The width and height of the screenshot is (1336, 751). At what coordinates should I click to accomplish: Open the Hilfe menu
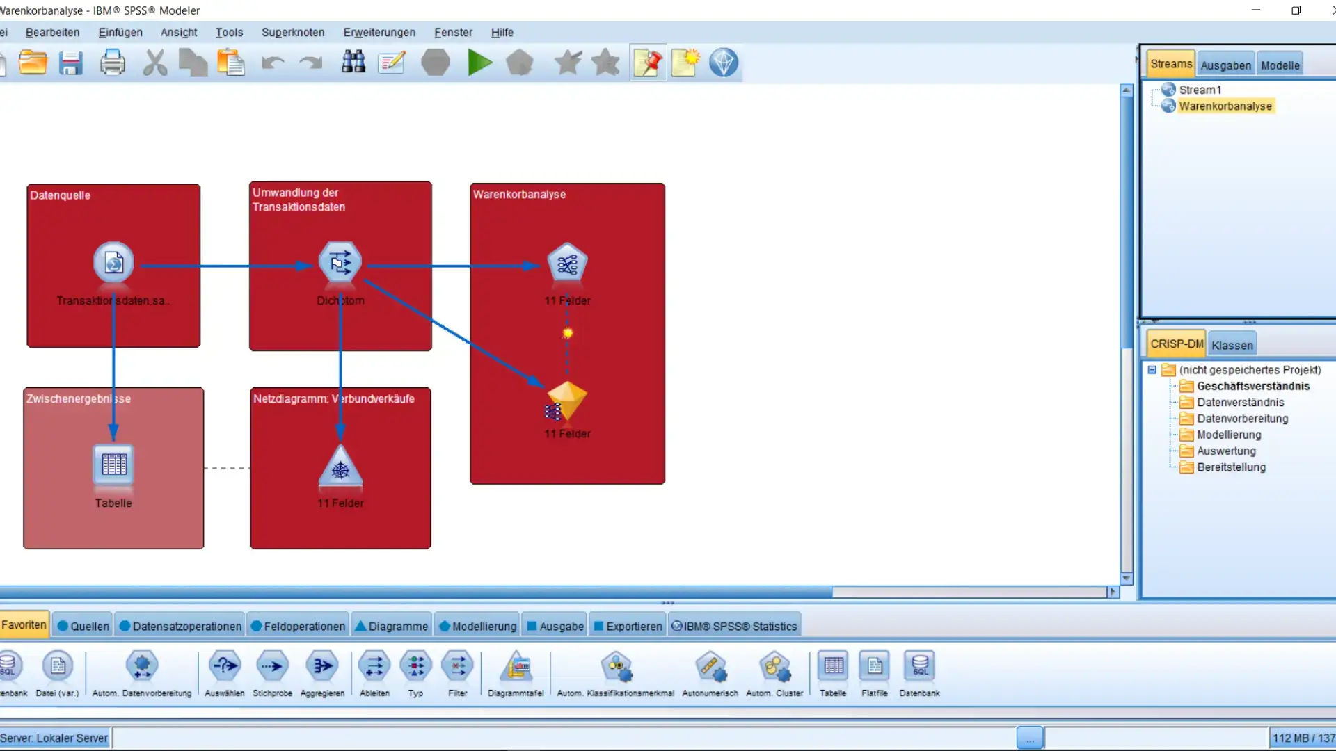502,32
